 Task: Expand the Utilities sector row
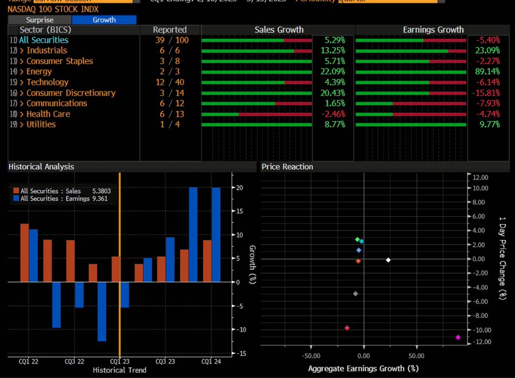22,124
